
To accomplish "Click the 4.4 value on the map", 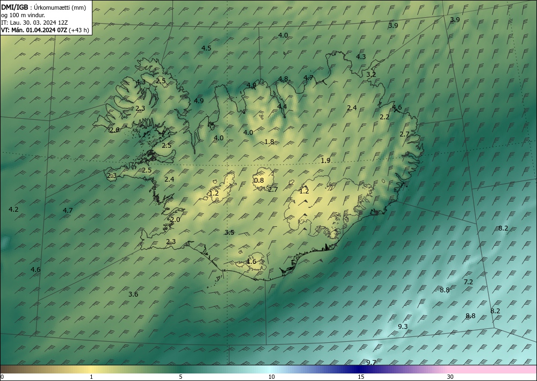I will 282,106.
